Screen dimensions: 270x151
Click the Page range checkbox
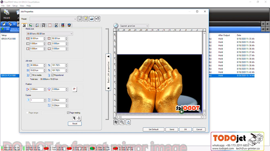click(27, 113)
